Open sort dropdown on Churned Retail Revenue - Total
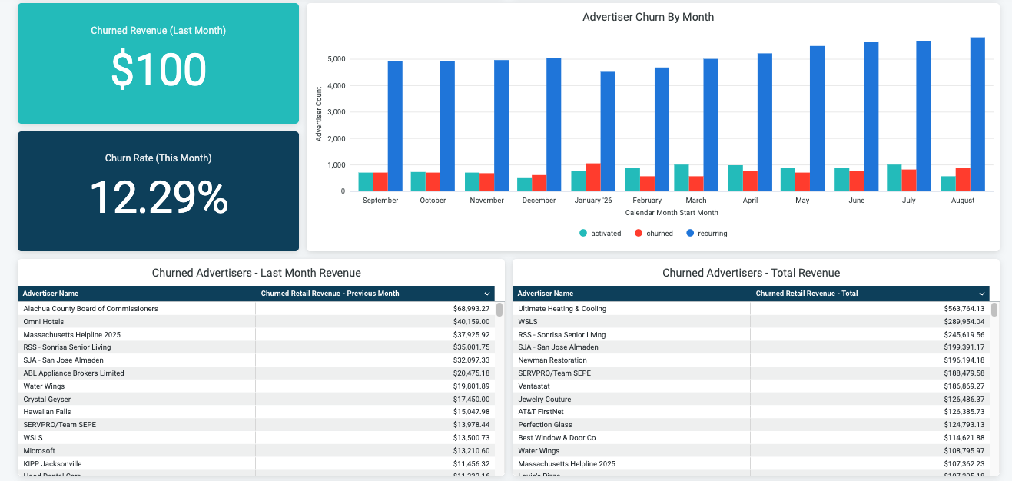 click(982, 294)
